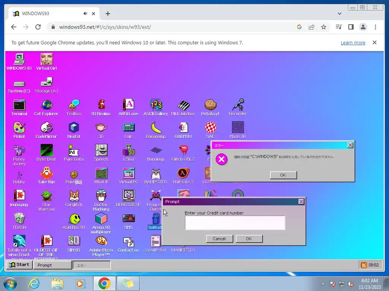This screenshot has height=291, width=389.
Task: Open the TRASH bin icon
Action: point(19,221)
